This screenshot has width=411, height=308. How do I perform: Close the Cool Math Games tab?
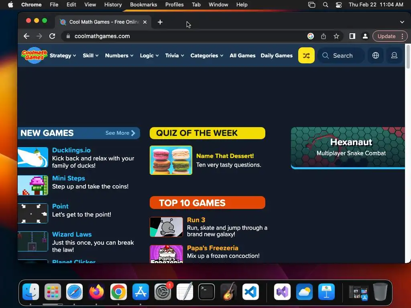click(x=144, y=22)
